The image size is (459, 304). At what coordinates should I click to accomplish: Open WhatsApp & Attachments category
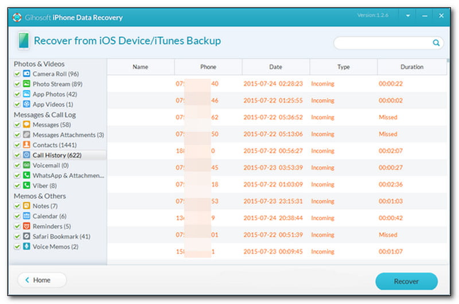[68, 176]
